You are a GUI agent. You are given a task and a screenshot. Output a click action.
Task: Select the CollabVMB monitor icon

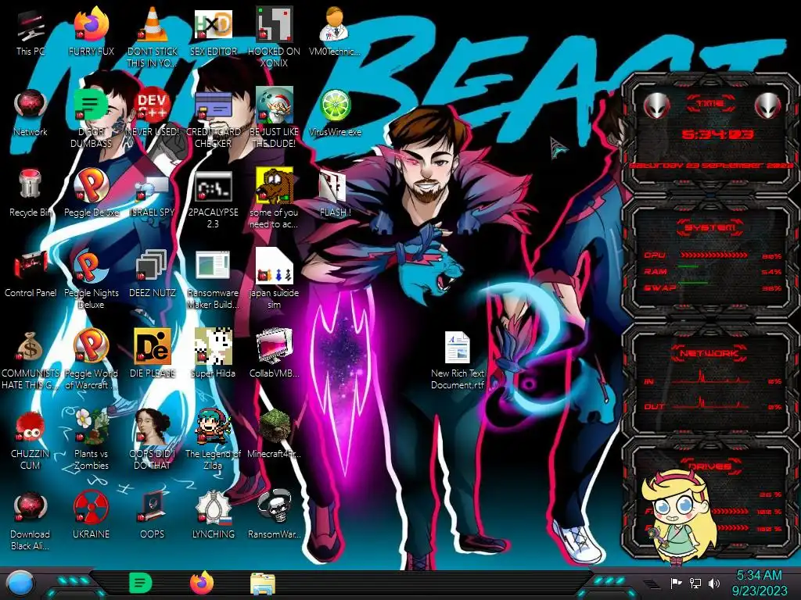pos(274,346)
